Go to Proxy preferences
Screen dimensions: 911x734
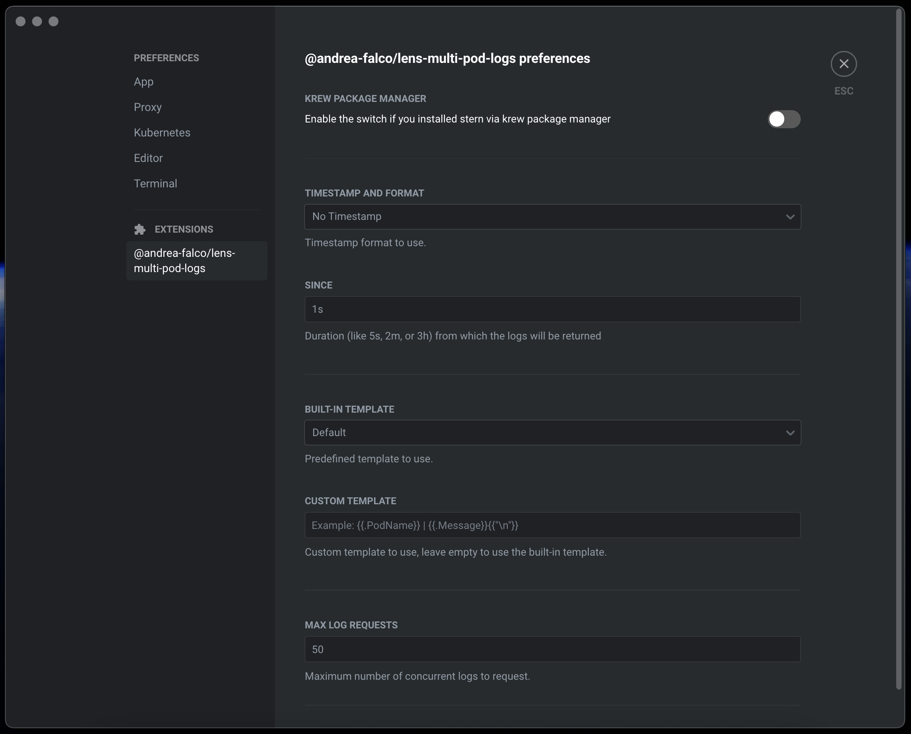pos(148,107)
